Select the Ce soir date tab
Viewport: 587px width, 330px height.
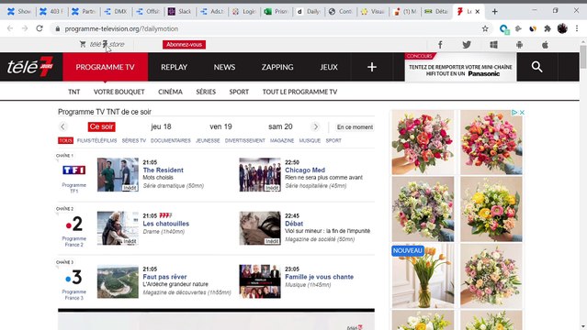pos(101,126)
